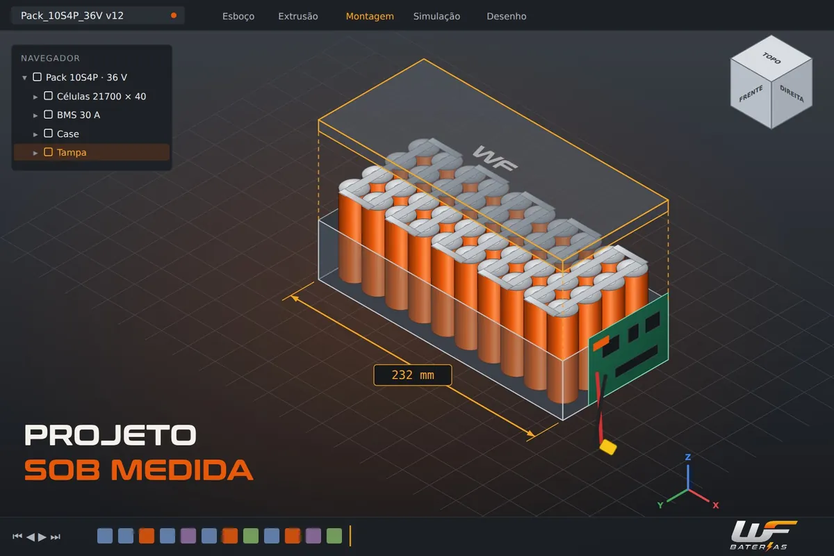Viewport: 834px width, 556px height.
Task: Play the feature timeline forward
Action: (x=42, y=537)
